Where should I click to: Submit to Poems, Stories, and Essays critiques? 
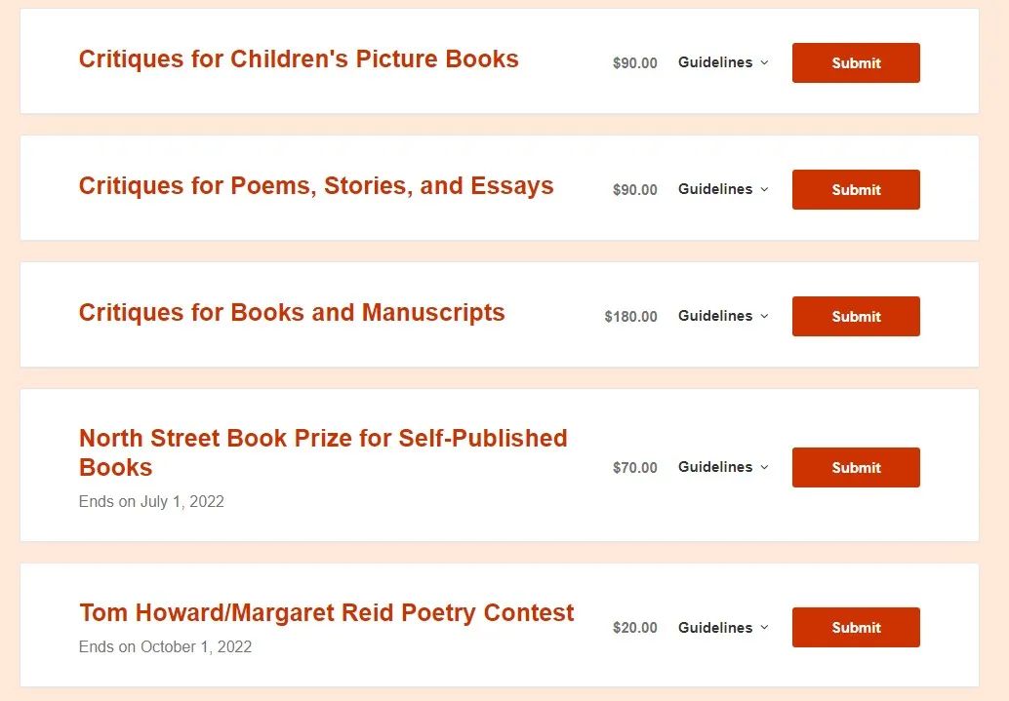click(856, 190)
